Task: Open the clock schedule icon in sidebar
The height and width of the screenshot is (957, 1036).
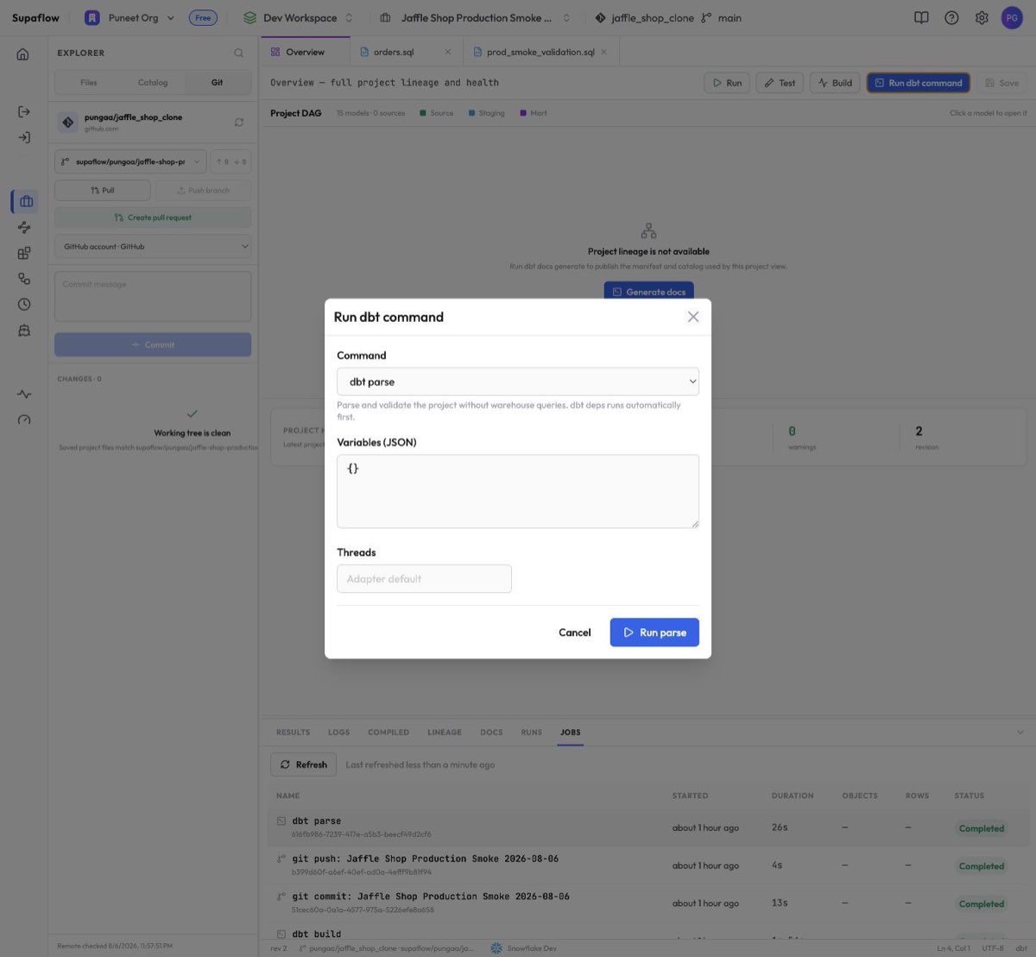Action: click(24, 304)
